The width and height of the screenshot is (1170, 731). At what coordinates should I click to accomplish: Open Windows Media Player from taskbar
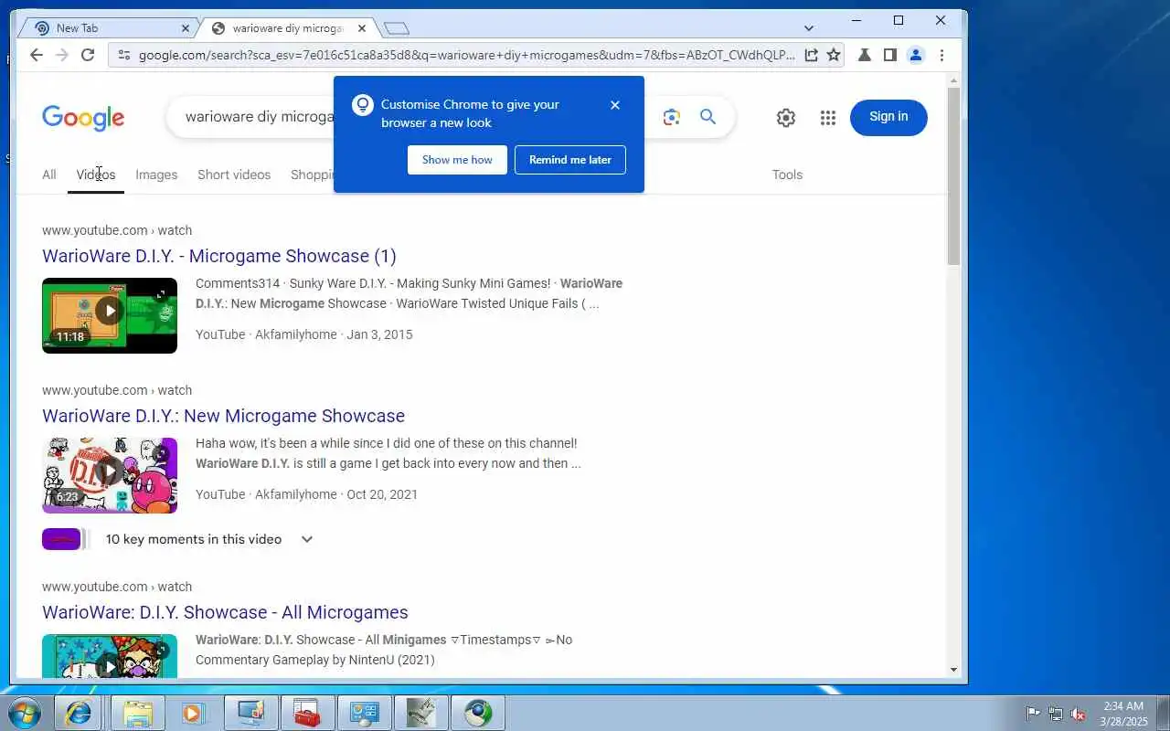194,713
